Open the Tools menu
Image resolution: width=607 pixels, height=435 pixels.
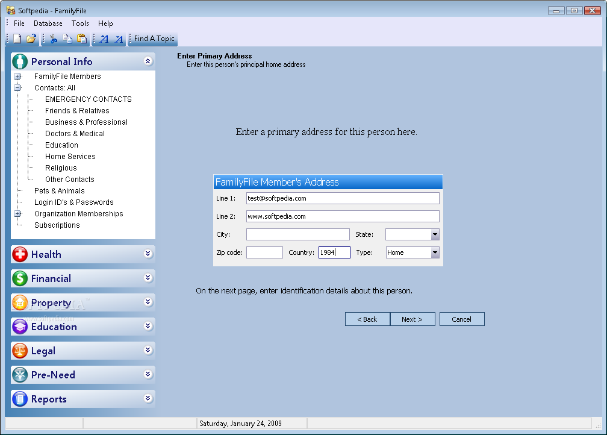[x=80, y=23]
